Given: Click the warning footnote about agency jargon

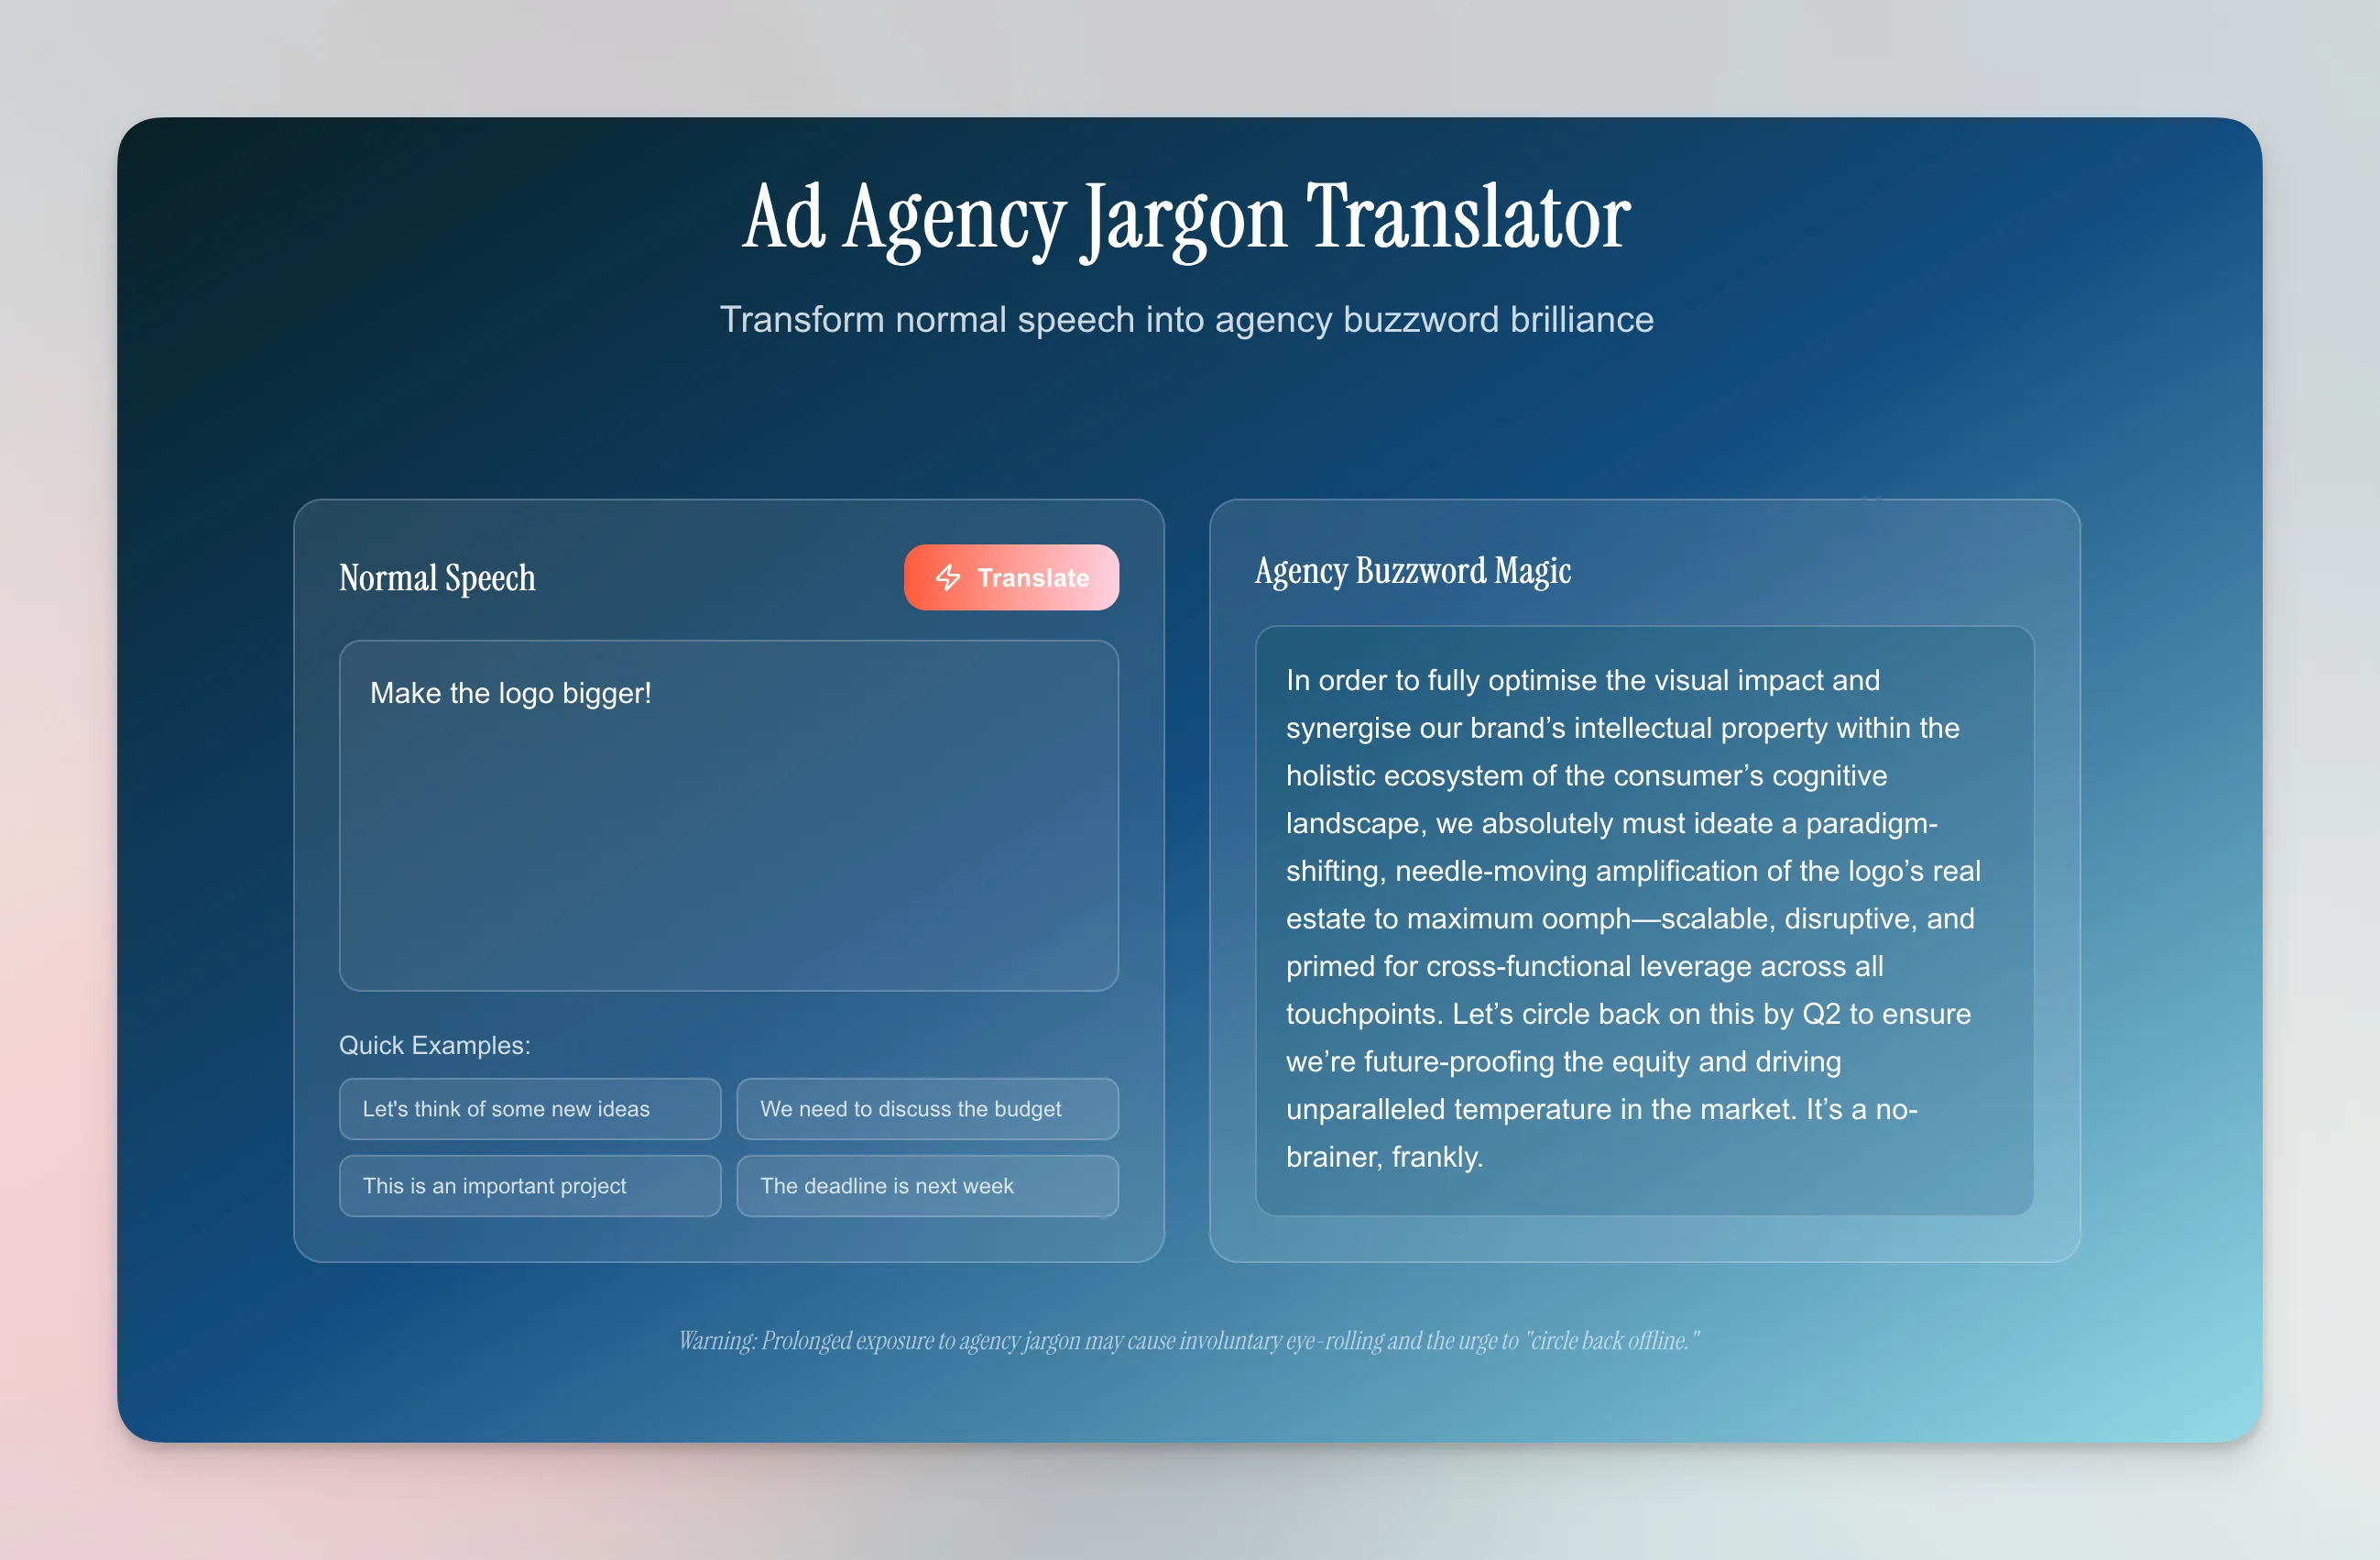Looking at the screenshot, I should pos(1189,1341).
